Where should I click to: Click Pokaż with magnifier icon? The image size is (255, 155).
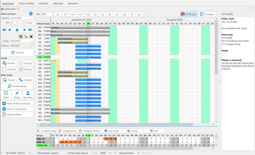tap(6, 95)
